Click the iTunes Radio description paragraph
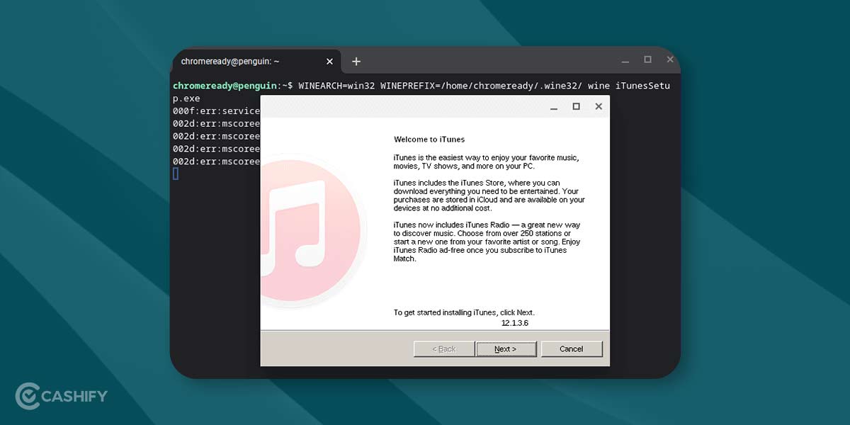The width and height of the screenshot is (850, 425). click(x=489, y=241)
